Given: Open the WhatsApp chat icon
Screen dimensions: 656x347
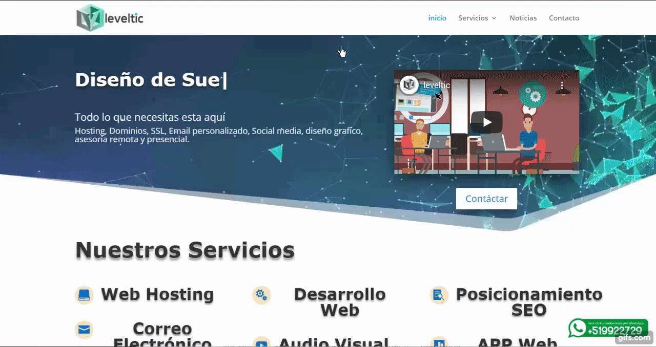Looking at the screenshot, I should click(579, 328).
